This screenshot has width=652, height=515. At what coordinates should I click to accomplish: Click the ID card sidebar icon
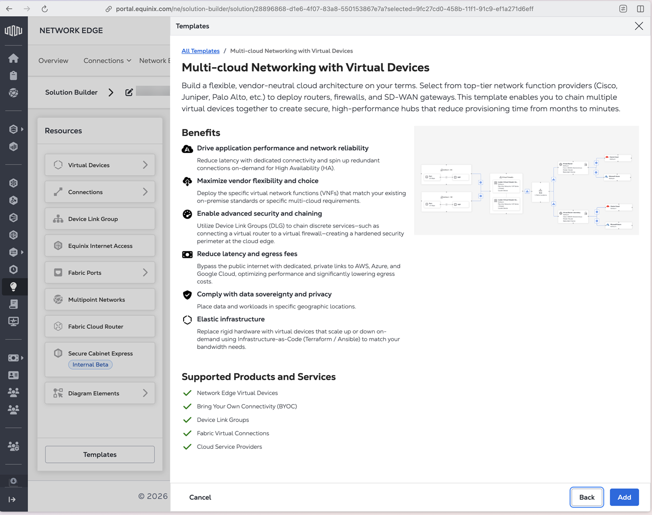click(14, 375)
